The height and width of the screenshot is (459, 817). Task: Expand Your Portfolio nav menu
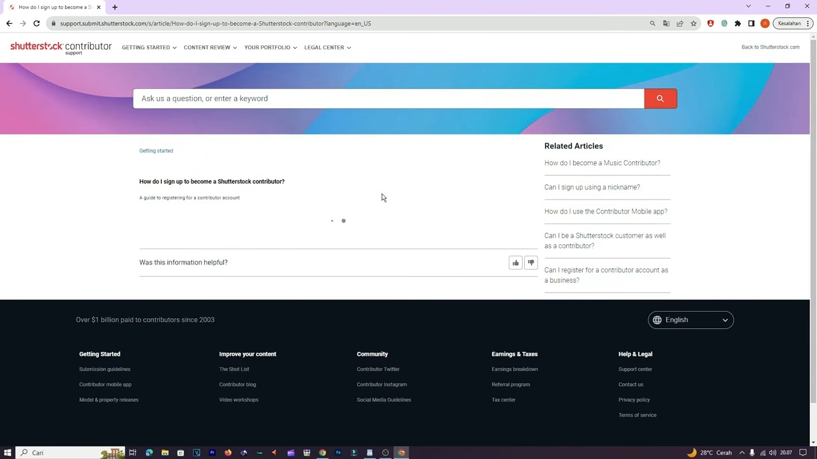[271, 47]
